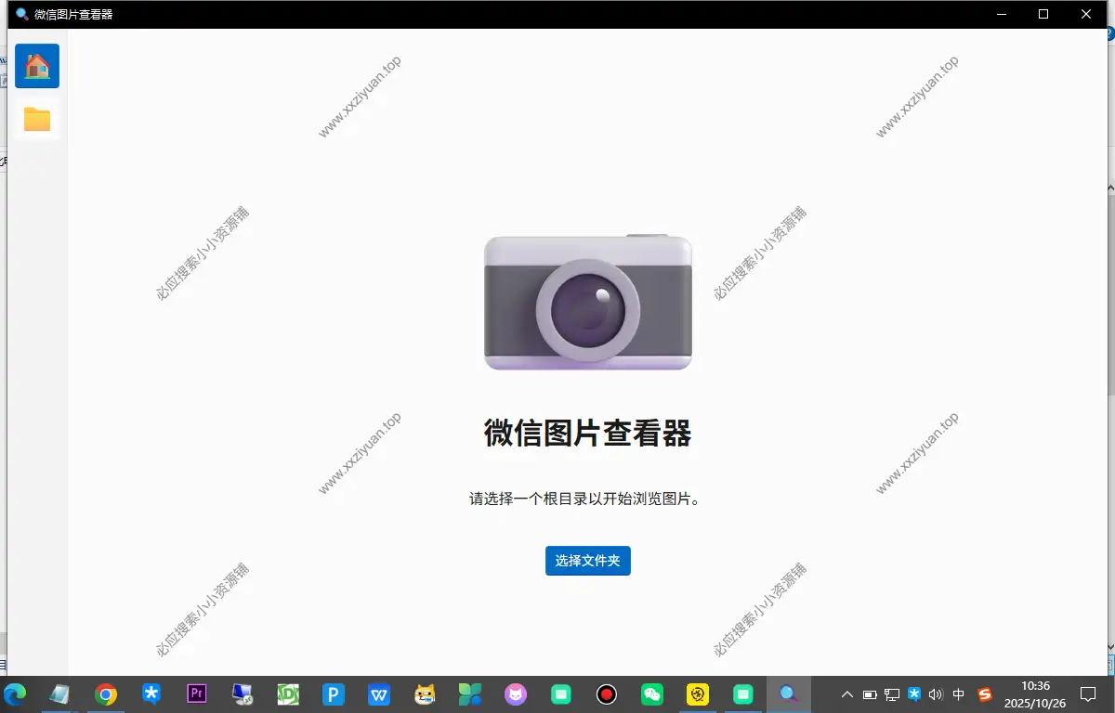Viewport: 1115px width, 713px height.
Task: Click the Home icon in sidebar
Action: coord(37,66)
